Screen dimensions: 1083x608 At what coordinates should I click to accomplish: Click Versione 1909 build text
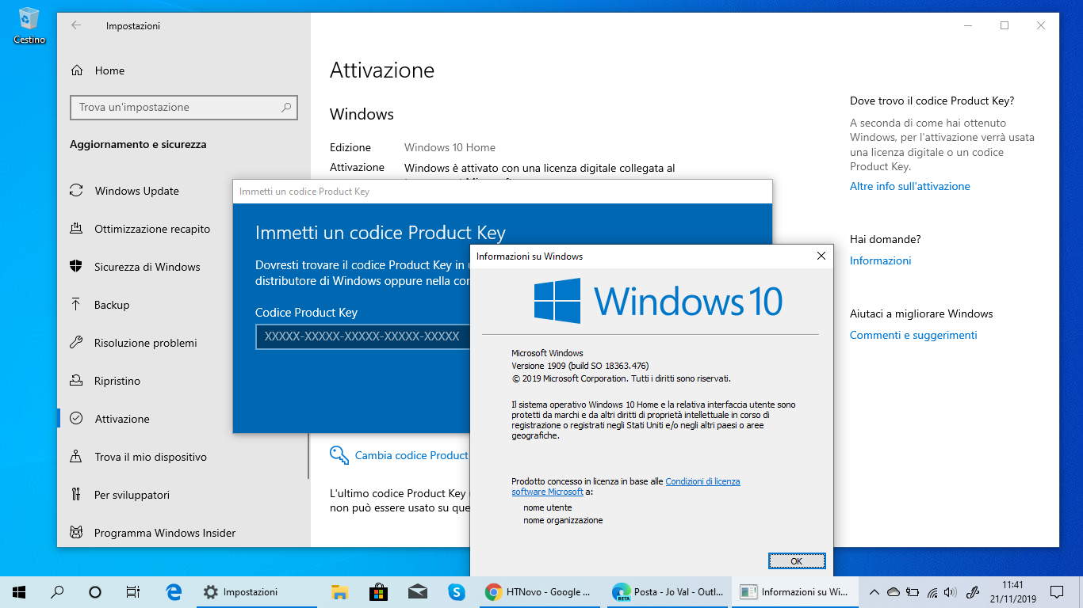tap(580, 366)
